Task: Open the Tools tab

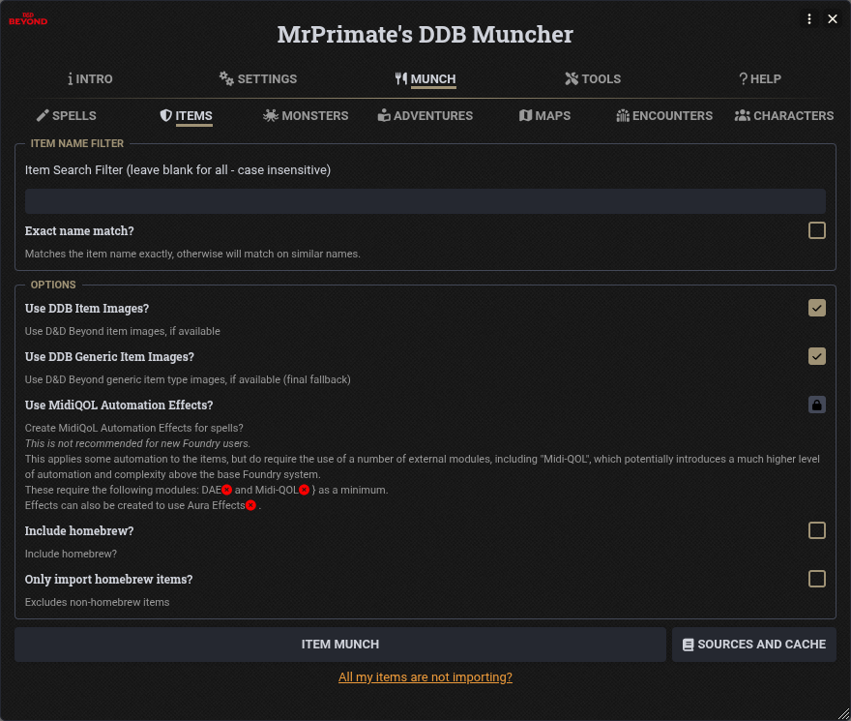Action: coord(593,78)
